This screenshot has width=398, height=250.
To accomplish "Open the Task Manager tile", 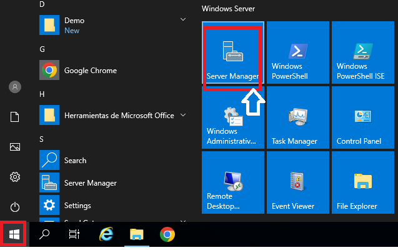I will [x=298, y=117].
